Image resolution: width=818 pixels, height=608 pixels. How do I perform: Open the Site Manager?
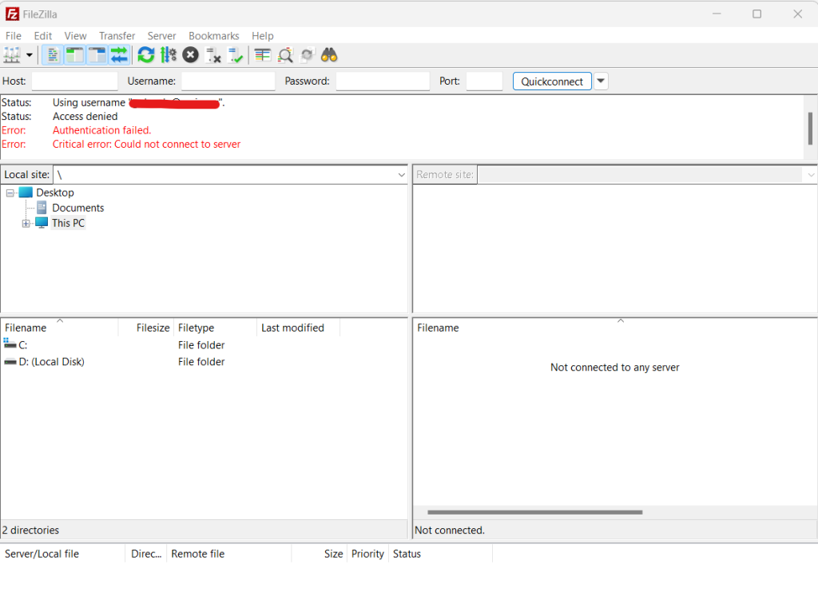[13, 54]
